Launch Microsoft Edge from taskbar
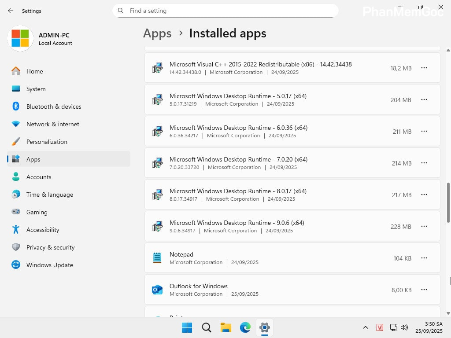This screenshot has height=338, width=451. click(x=245, y=327)
